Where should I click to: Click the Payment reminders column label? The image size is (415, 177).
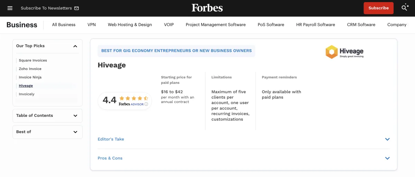[279, 77]
